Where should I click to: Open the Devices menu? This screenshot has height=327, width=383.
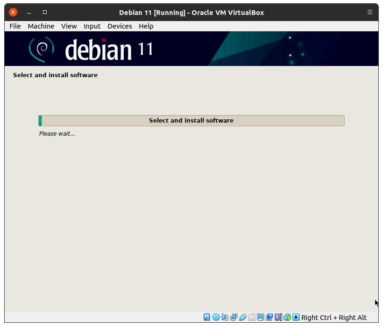120,26
